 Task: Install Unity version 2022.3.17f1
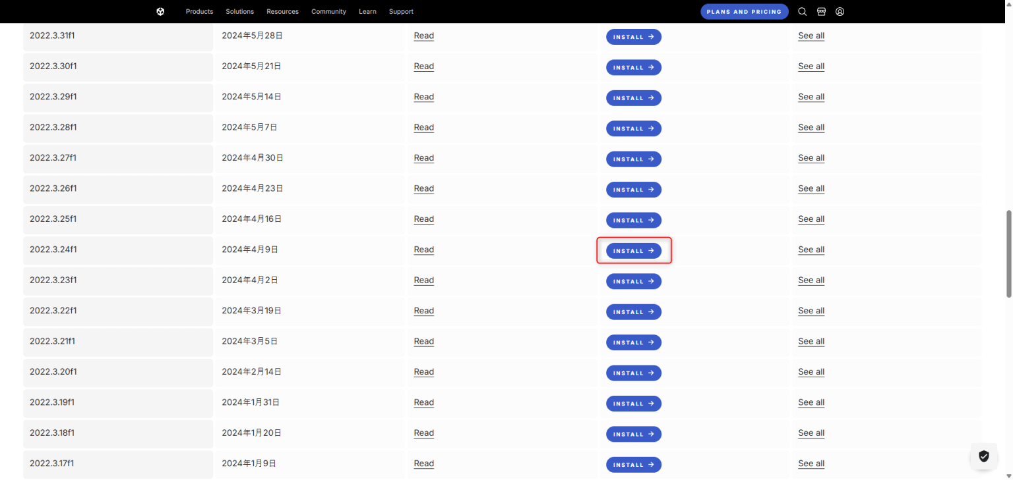pos(633,465)
